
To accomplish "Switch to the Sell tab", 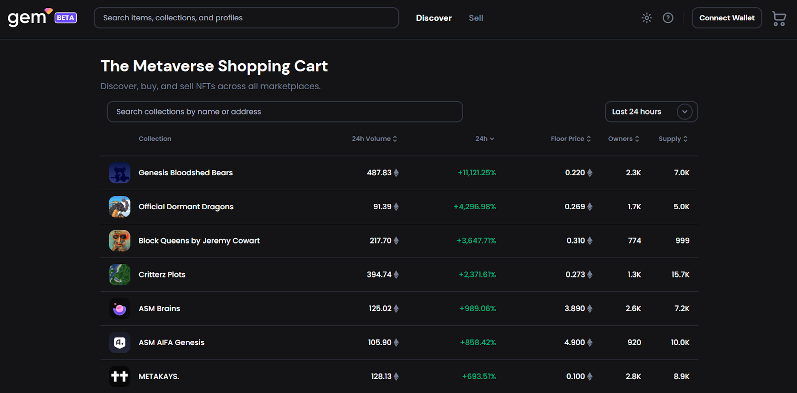I will point(476,18).
